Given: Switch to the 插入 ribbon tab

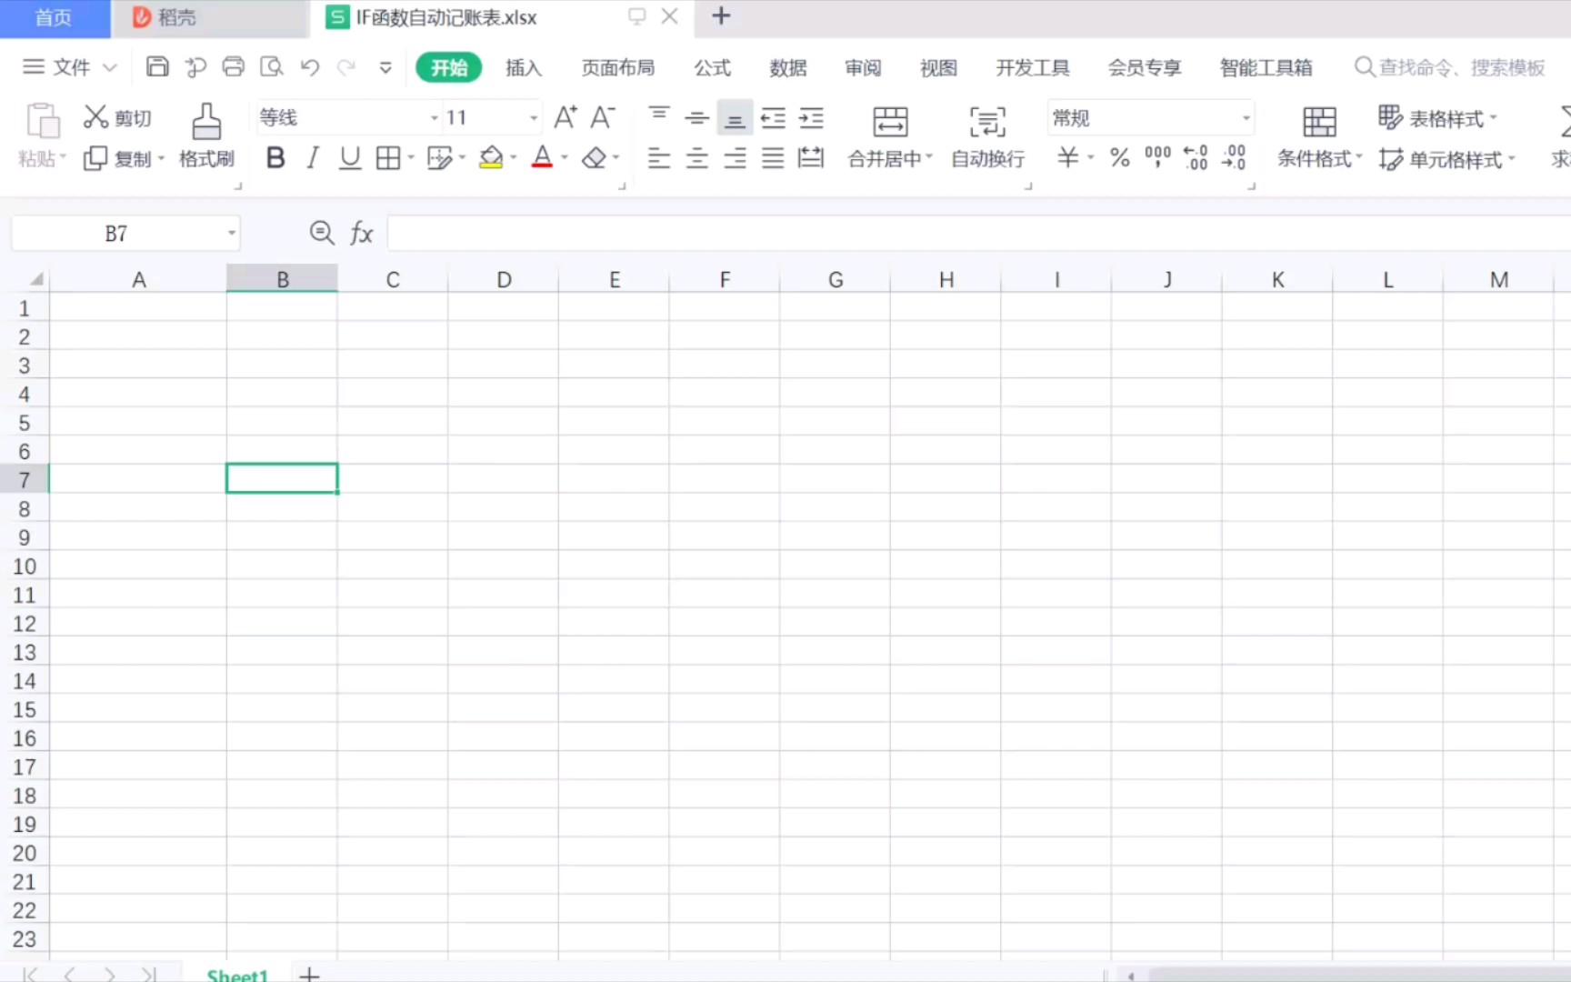Looking at the screenshot, I should [523, 67].
